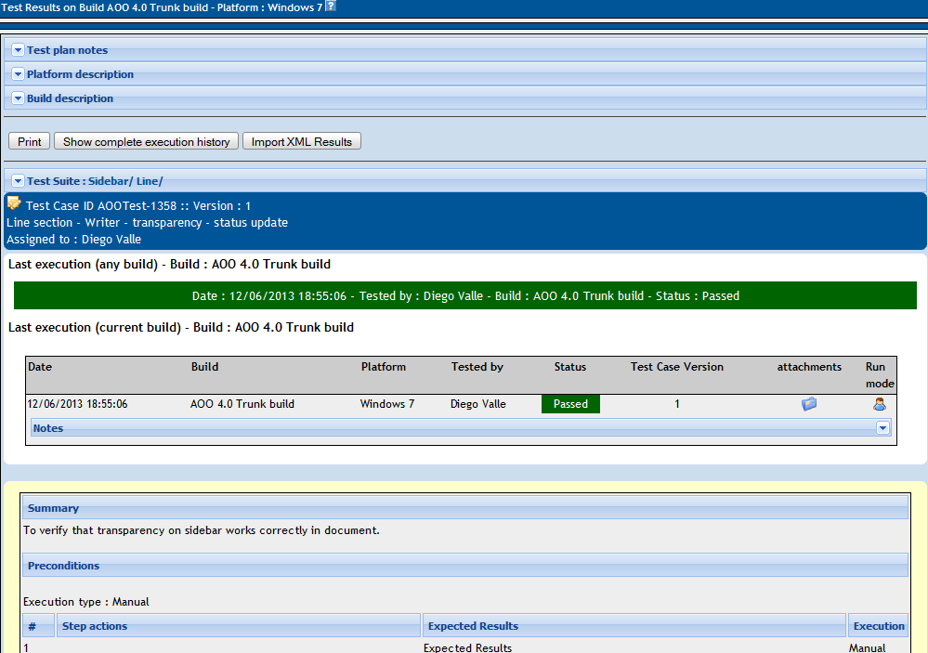The height and width of the screenshot is (653, 928).
Task: Click Test Case ID AOOTest-1358 heading
Action: click(x=137, y=206)
